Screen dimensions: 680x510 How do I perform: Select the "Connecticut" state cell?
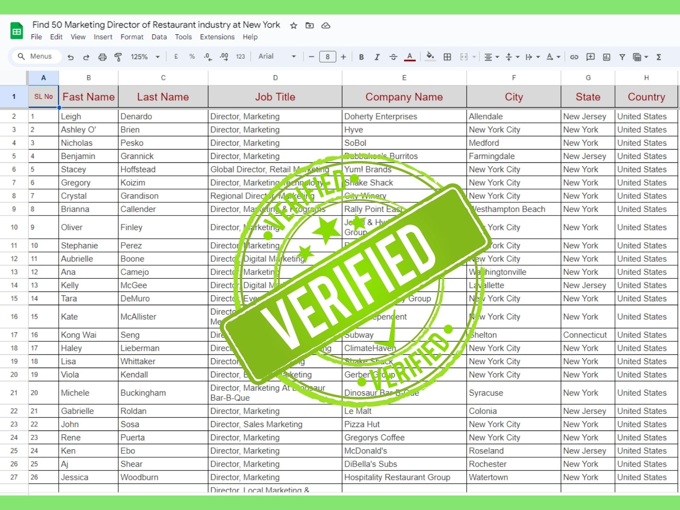(588, 335)
